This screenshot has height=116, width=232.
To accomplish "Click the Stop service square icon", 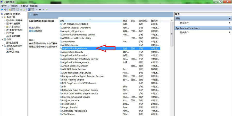I will [40, 9].
